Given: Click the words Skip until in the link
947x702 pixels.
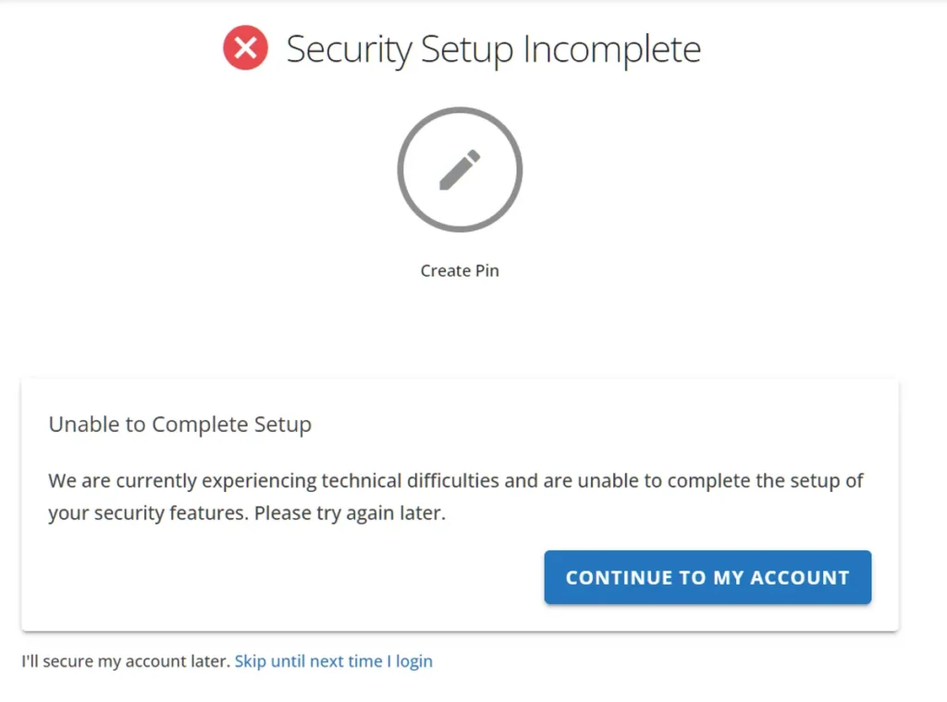Looking at the screenshot, I should tap(270, 661).
